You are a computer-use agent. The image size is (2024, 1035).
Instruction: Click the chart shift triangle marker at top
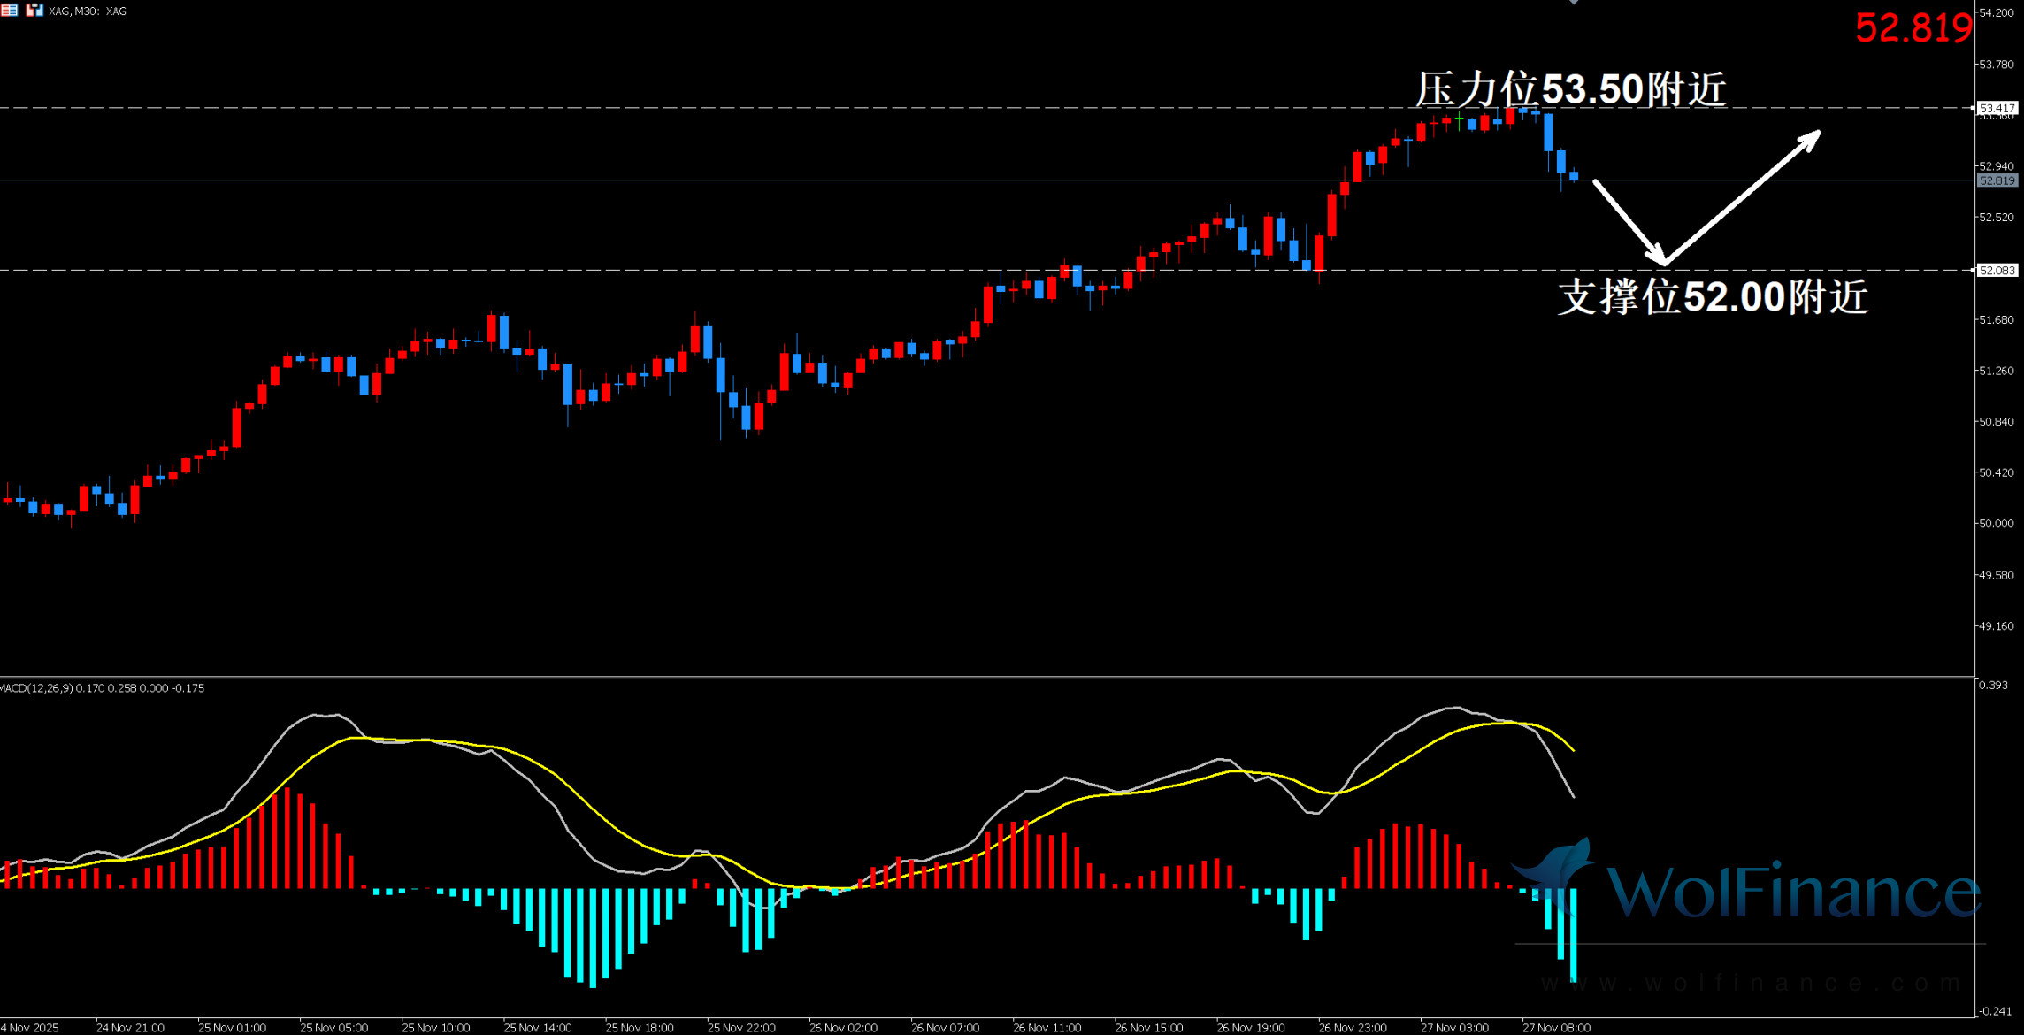coord(1574,3)
